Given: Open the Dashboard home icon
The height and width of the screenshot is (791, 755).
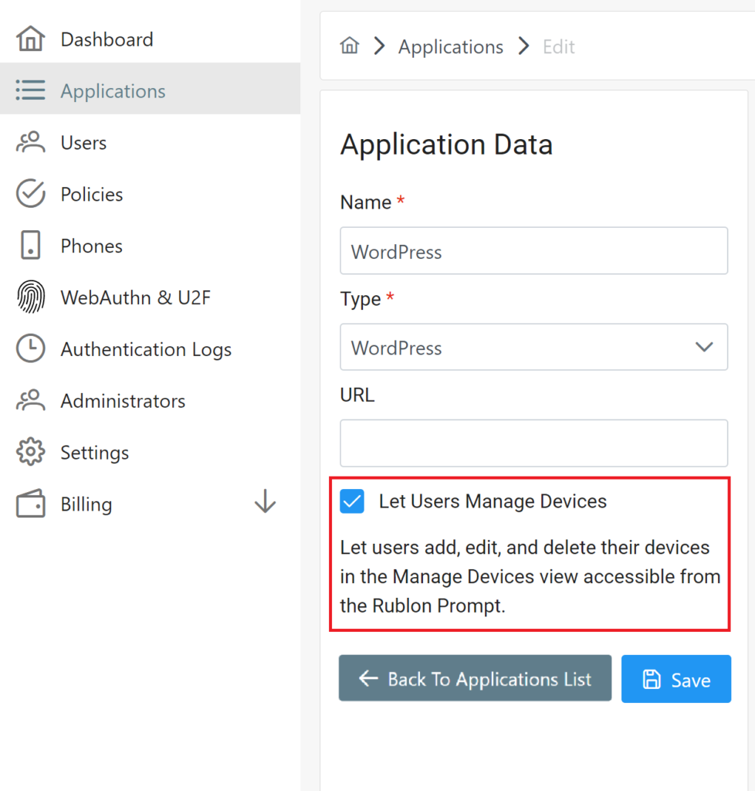Looking at the screenshot, I should coord(29,38).
